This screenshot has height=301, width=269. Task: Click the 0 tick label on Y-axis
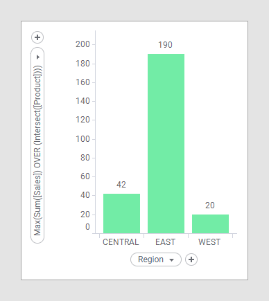coord(87,227)
